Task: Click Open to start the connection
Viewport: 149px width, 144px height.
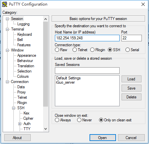Action: [x=103, y=138]
